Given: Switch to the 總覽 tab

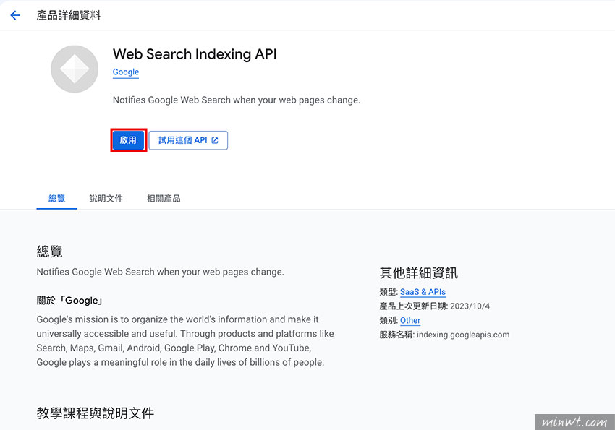Looking at the screenshot, I should [x=56, y=199].
